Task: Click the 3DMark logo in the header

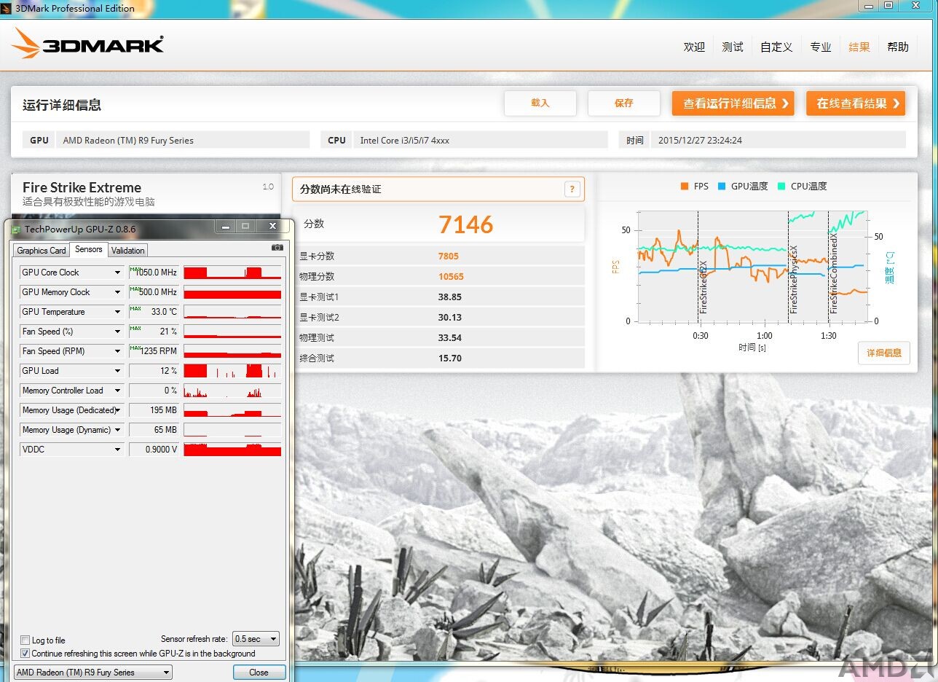Action: (87, 44)
